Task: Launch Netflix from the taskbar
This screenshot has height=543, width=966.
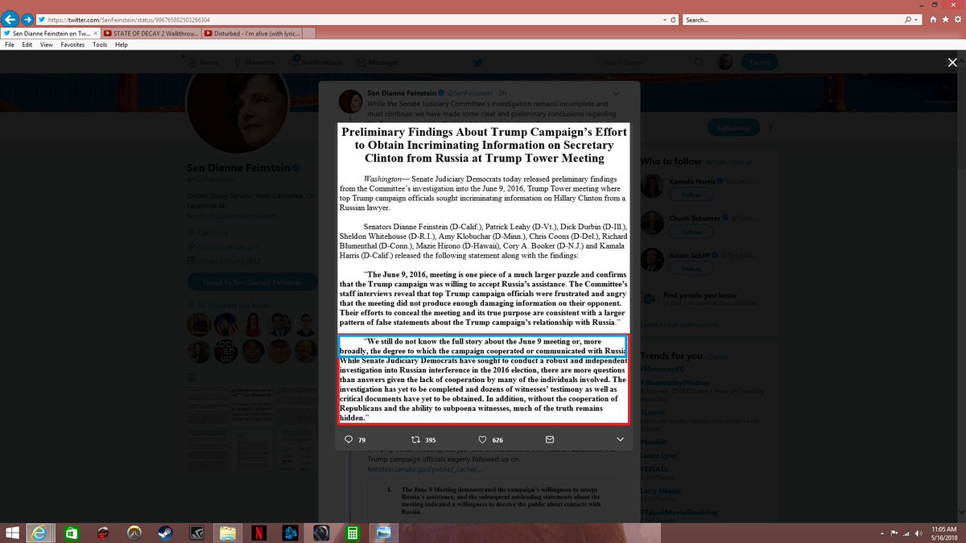Action: click(259, 533)
